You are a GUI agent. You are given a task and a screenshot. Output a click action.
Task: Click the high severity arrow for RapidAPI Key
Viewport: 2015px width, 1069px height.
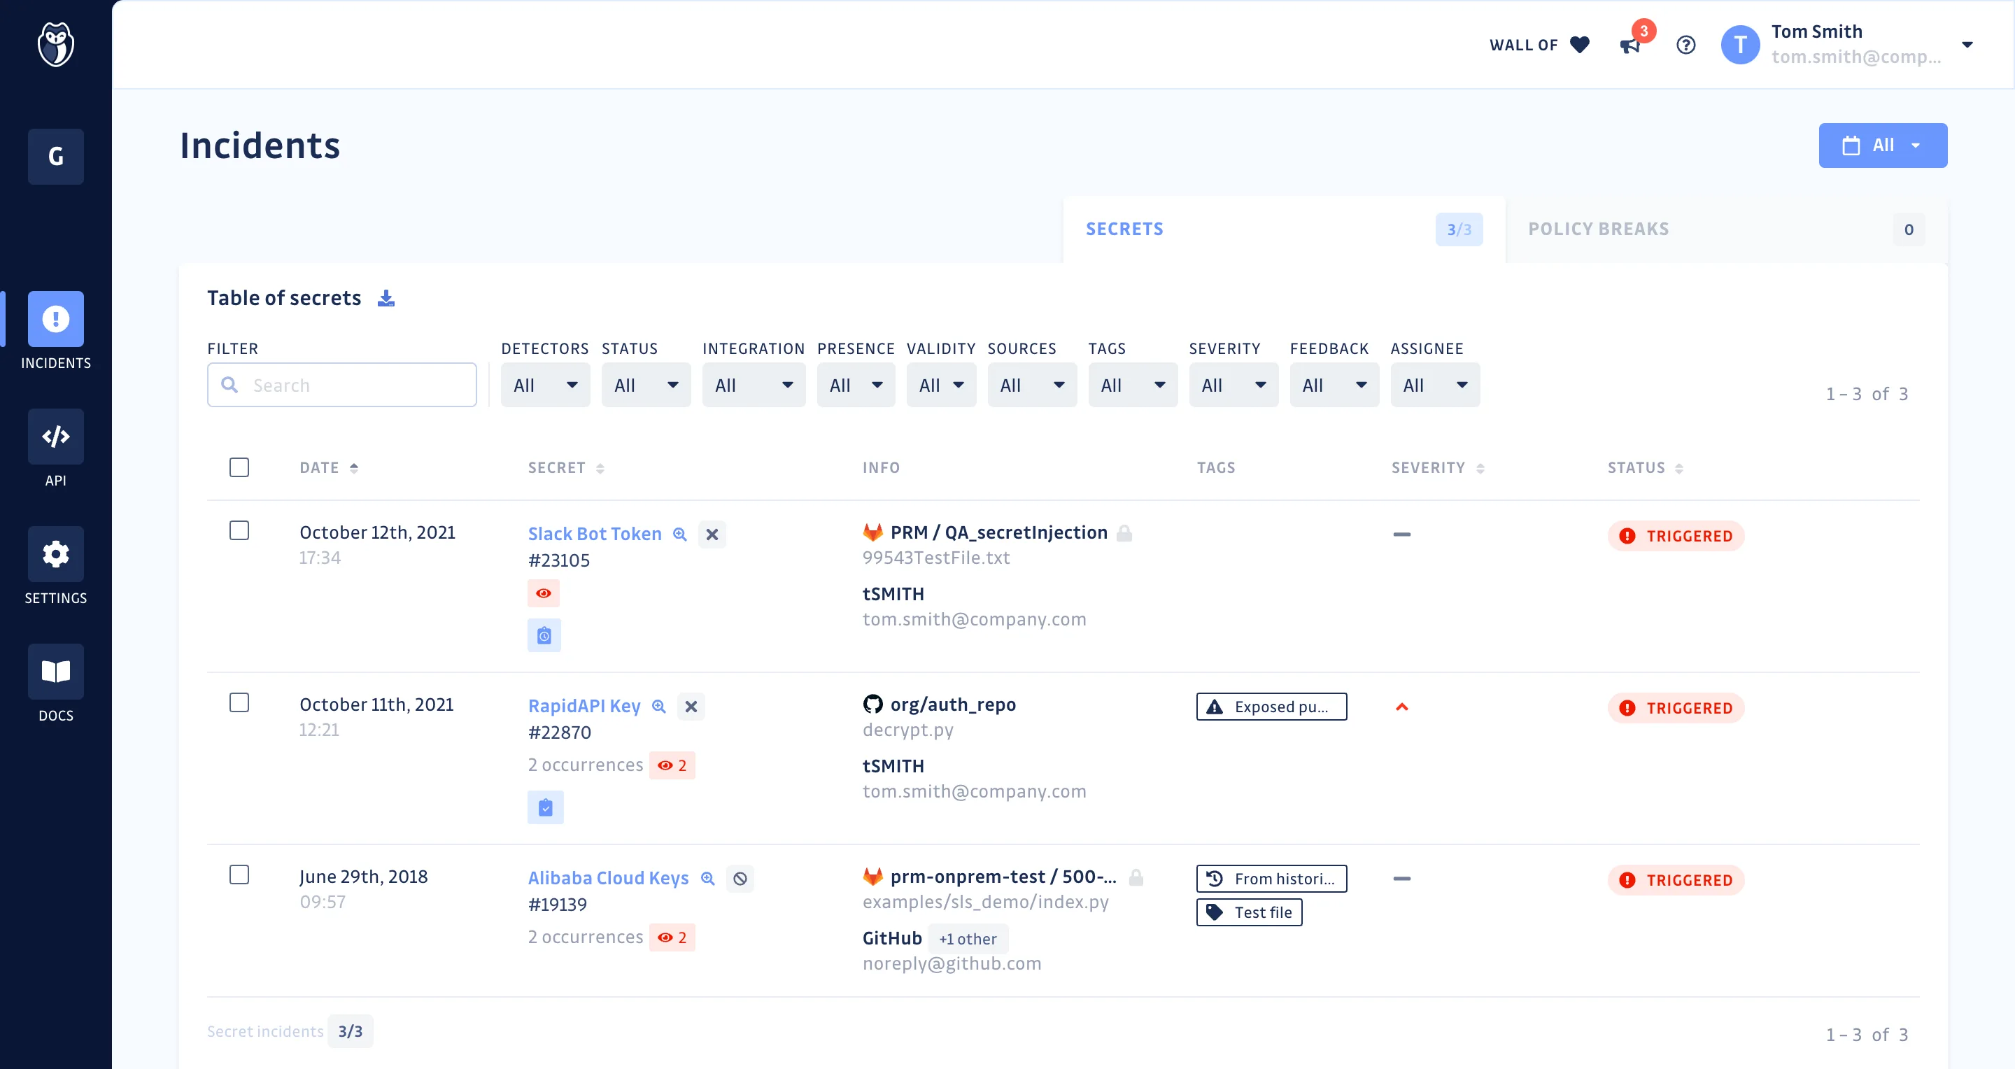coord(1401,707)
